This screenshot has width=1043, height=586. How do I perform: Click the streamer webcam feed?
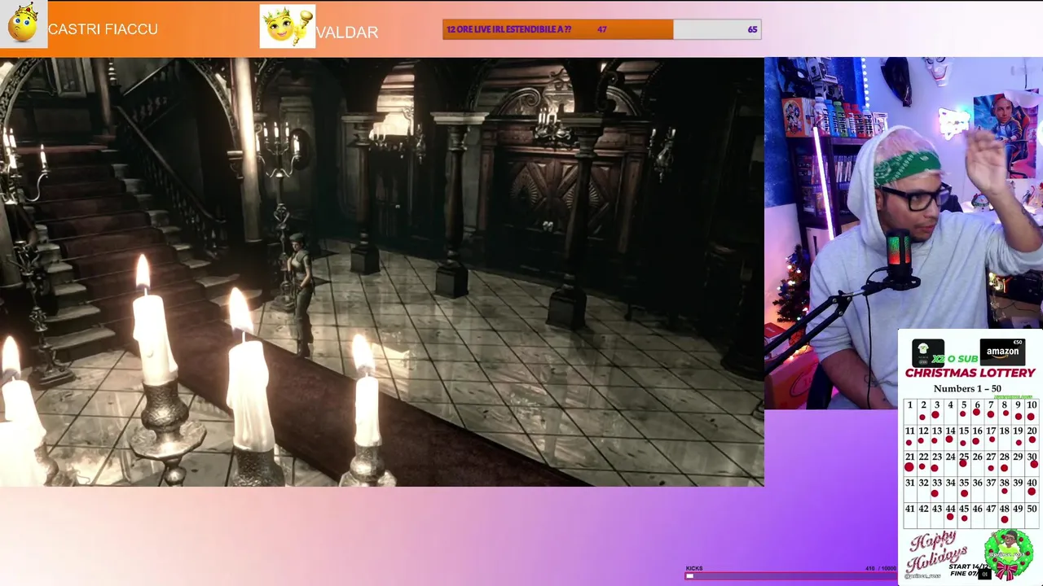[904, 232]
